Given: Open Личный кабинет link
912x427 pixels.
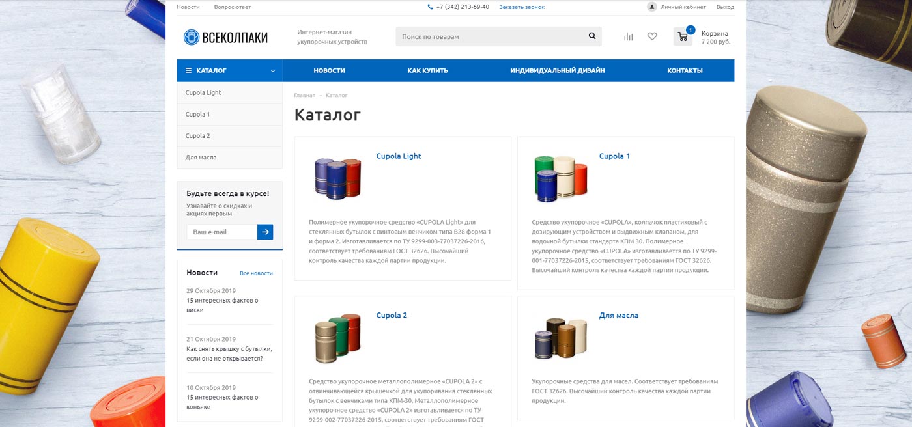Looking at the screenshot, I should (x=683, y=7).
